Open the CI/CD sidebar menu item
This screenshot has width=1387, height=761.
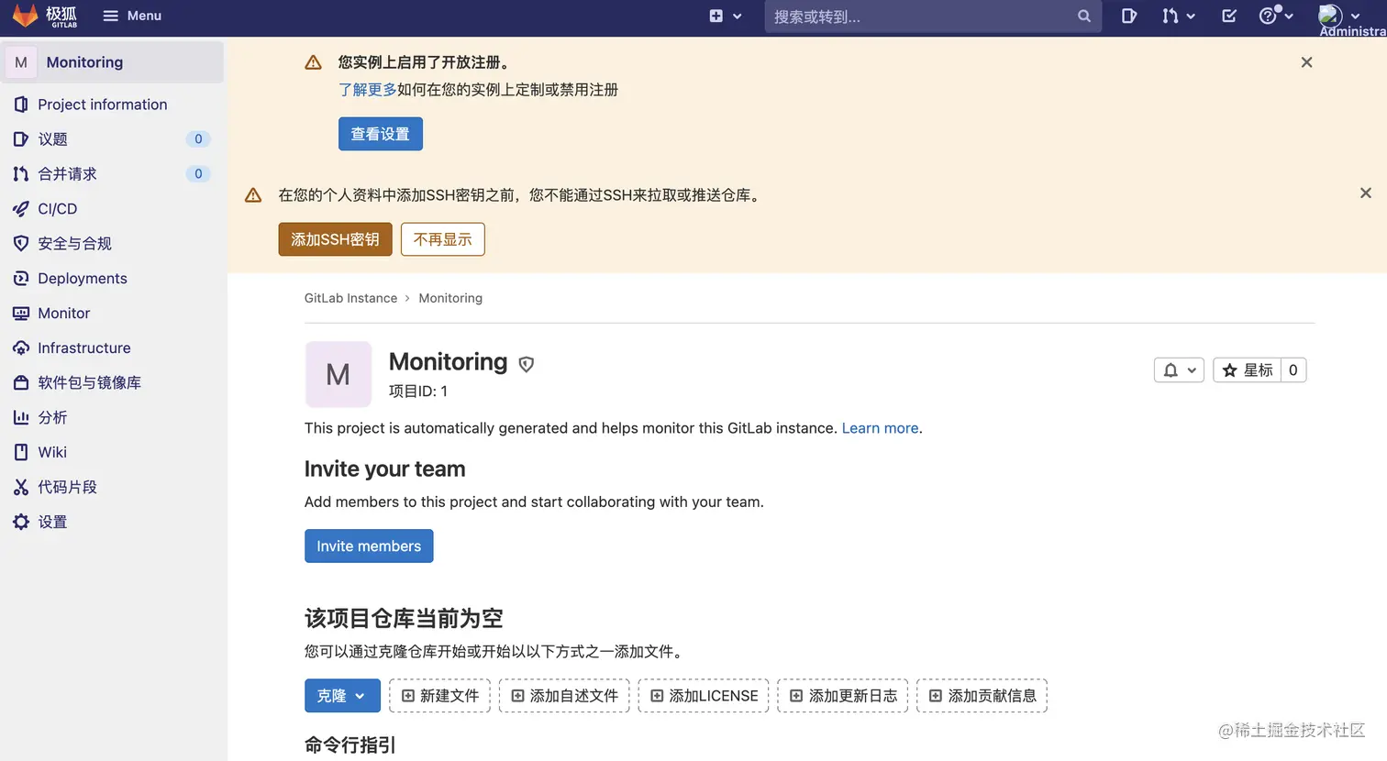[x=112, y=209]
